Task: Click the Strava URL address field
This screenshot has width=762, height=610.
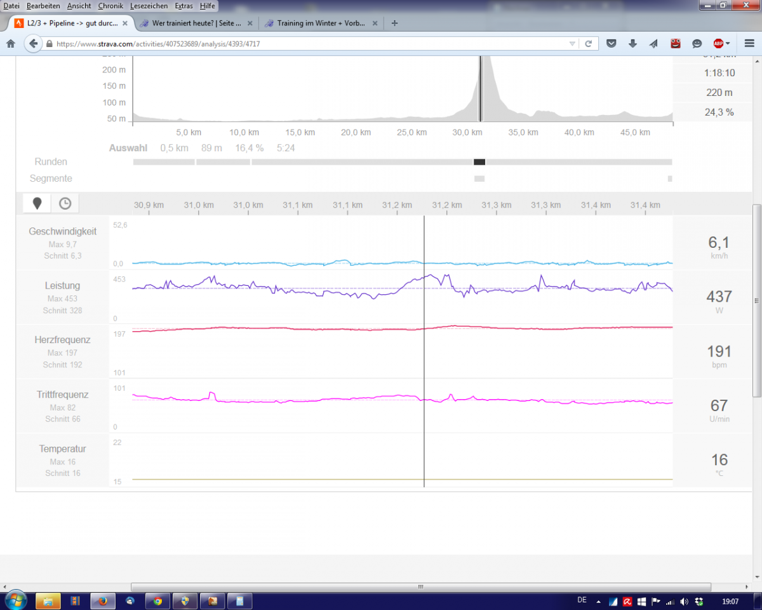Action: click(305, 44)
